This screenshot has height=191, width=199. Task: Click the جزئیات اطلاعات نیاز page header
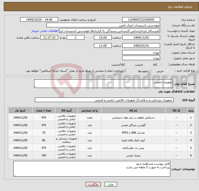[180, 7]
